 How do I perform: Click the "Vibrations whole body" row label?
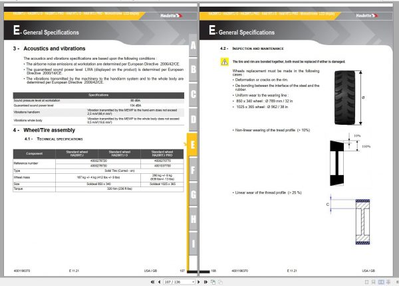coord(28,120)
